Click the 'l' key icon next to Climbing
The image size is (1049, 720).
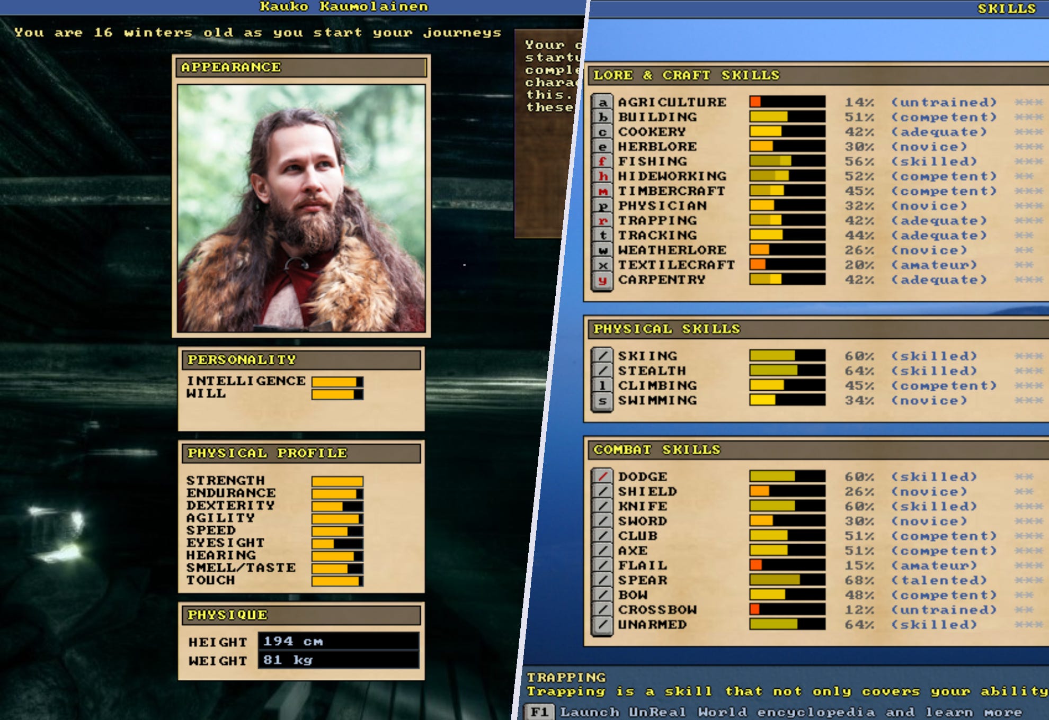602,386
